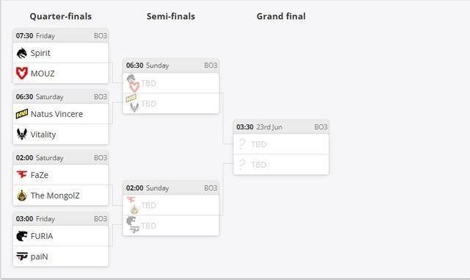The width and height of the screenshot is (470, 280).
Task: Select the paiN team name
Action: [39, 257]
